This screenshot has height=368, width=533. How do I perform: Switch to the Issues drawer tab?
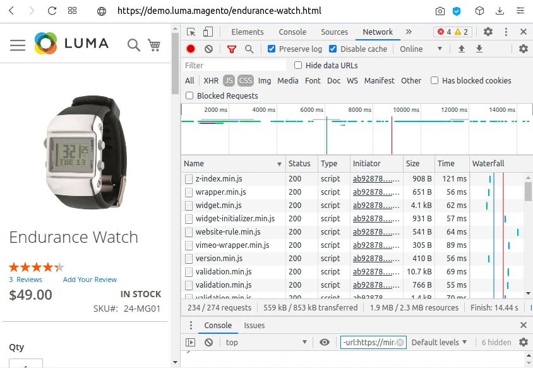pyautogui.click(x=255, y=325)
